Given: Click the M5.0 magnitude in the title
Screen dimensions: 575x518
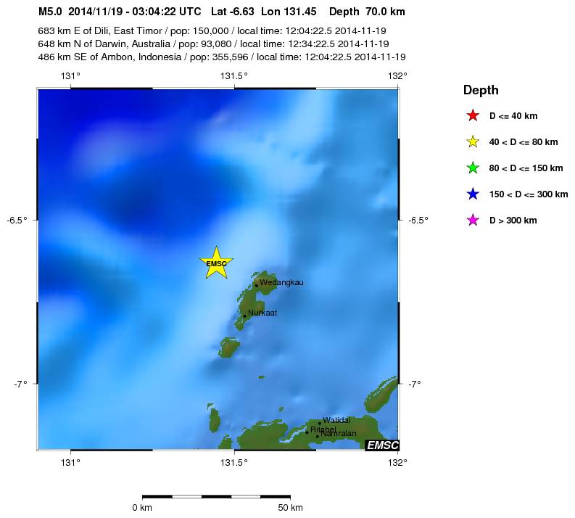Looking at the screenshot, I should (x=50, y=12).
